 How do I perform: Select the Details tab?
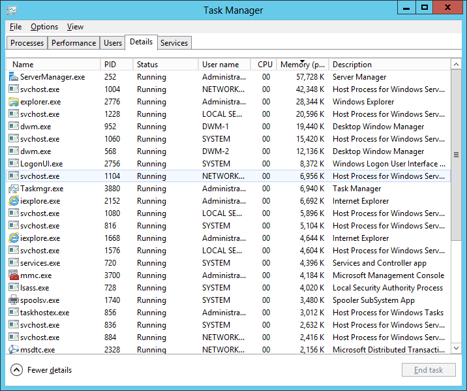point(141,42)
